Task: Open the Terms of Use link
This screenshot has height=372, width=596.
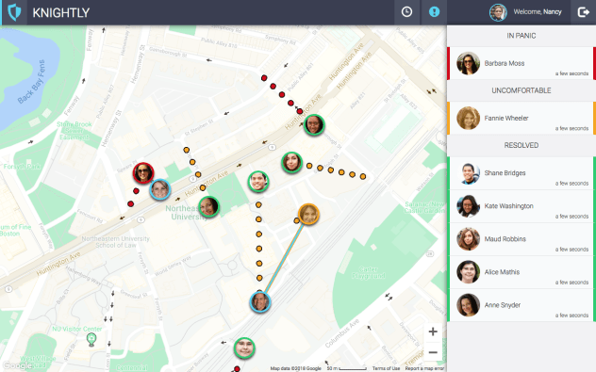Action: point(386,368)
